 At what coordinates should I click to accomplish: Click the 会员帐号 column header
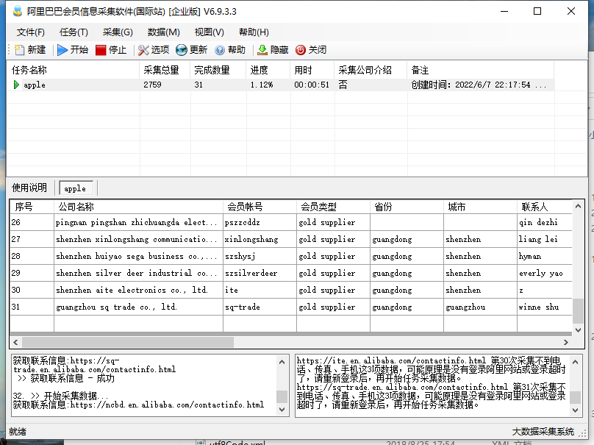point(260,207)
